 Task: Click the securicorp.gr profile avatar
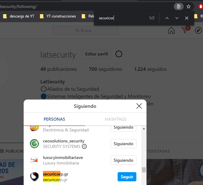point(34,177)
